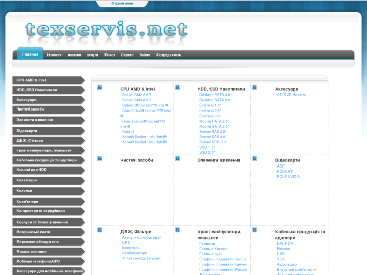Open the Desktop SATA 3.5" link
Image resolution: width=367 pixels, height=275 pixels.
pyautogui.click(x=216, y=100)
